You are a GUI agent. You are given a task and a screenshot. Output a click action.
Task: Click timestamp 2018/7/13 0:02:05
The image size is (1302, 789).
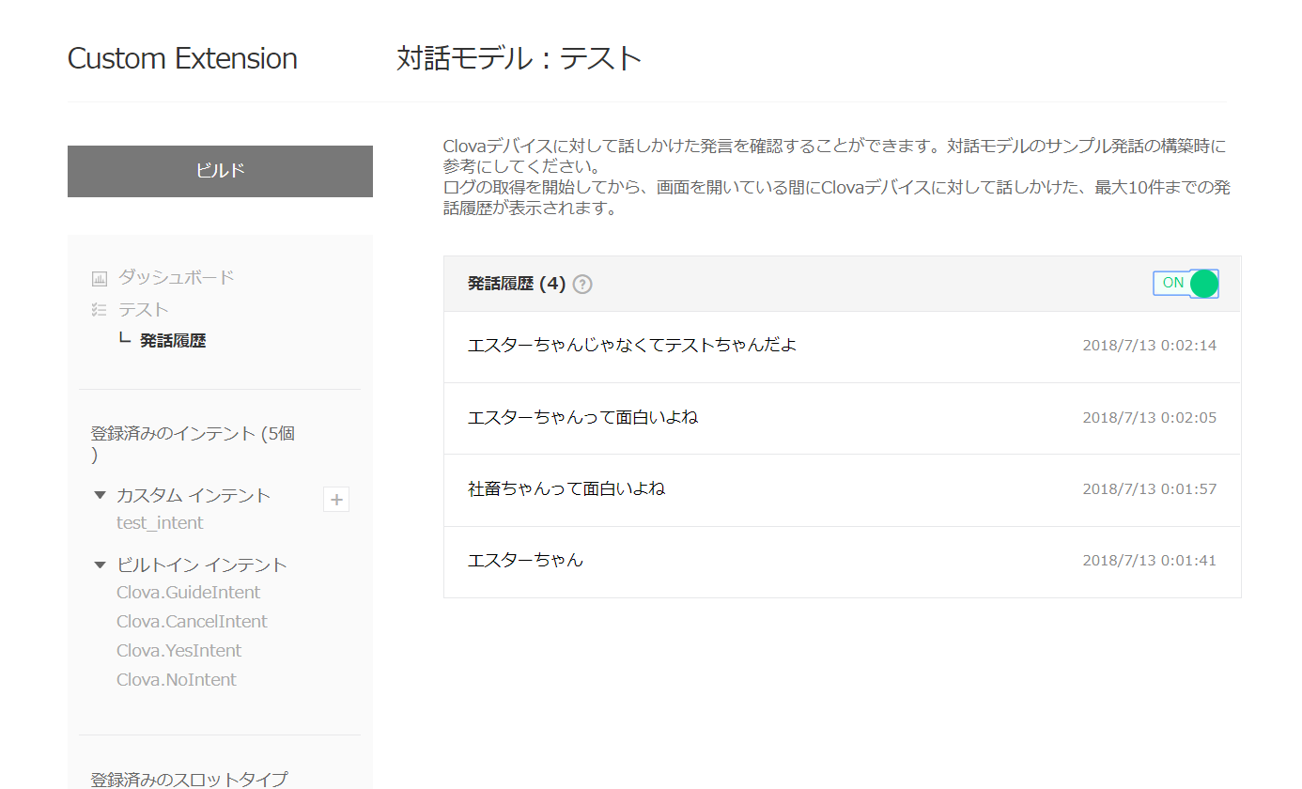[1149, 418]
